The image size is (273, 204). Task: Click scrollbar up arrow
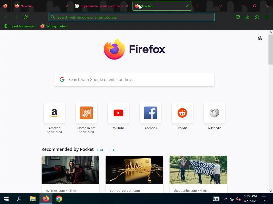pyautogui.click(x=271, y=32)
